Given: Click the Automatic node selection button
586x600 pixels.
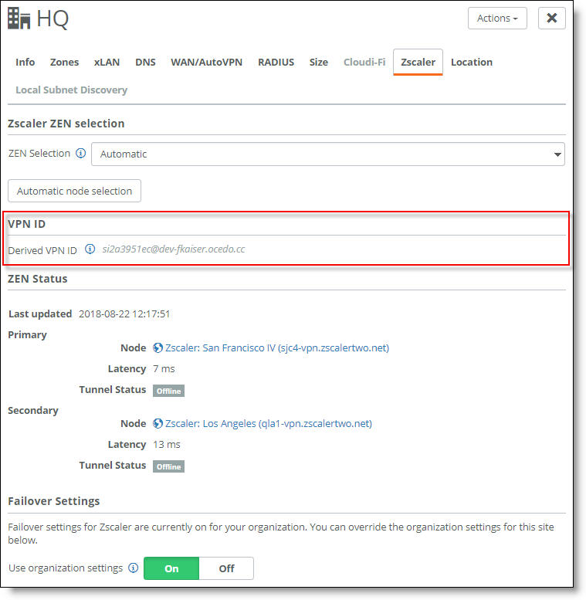Looking at the screenshot, I should pos(74,191).
